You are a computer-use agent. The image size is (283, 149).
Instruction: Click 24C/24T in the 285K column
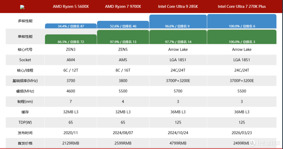pyautogui.click(x=178, y=70)
